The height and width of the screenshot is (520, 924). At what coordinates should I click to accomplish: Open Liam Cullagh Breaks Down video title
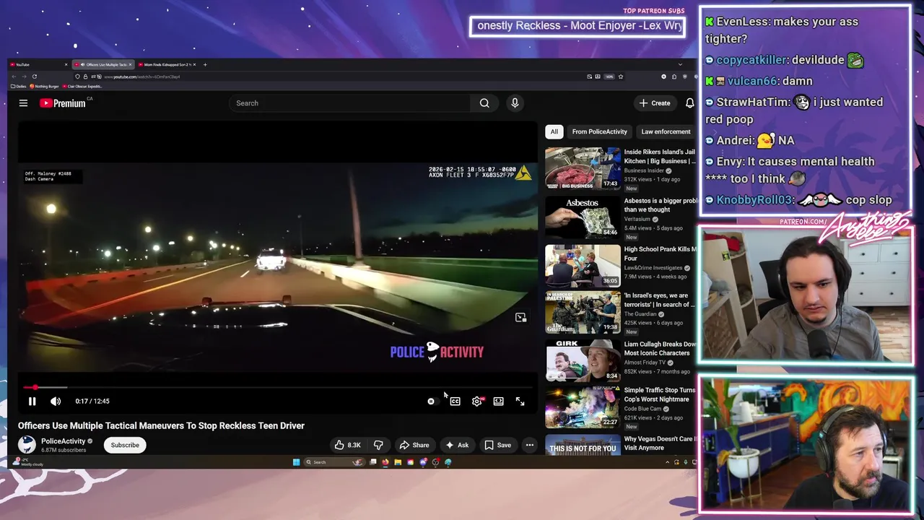[x=661, y=349]
